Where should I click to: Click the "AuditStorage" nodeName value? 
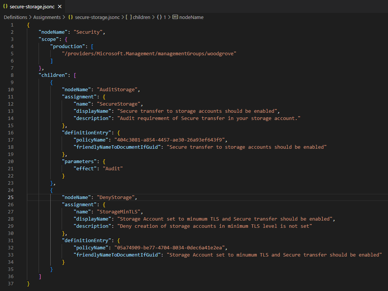pos(117,90)
